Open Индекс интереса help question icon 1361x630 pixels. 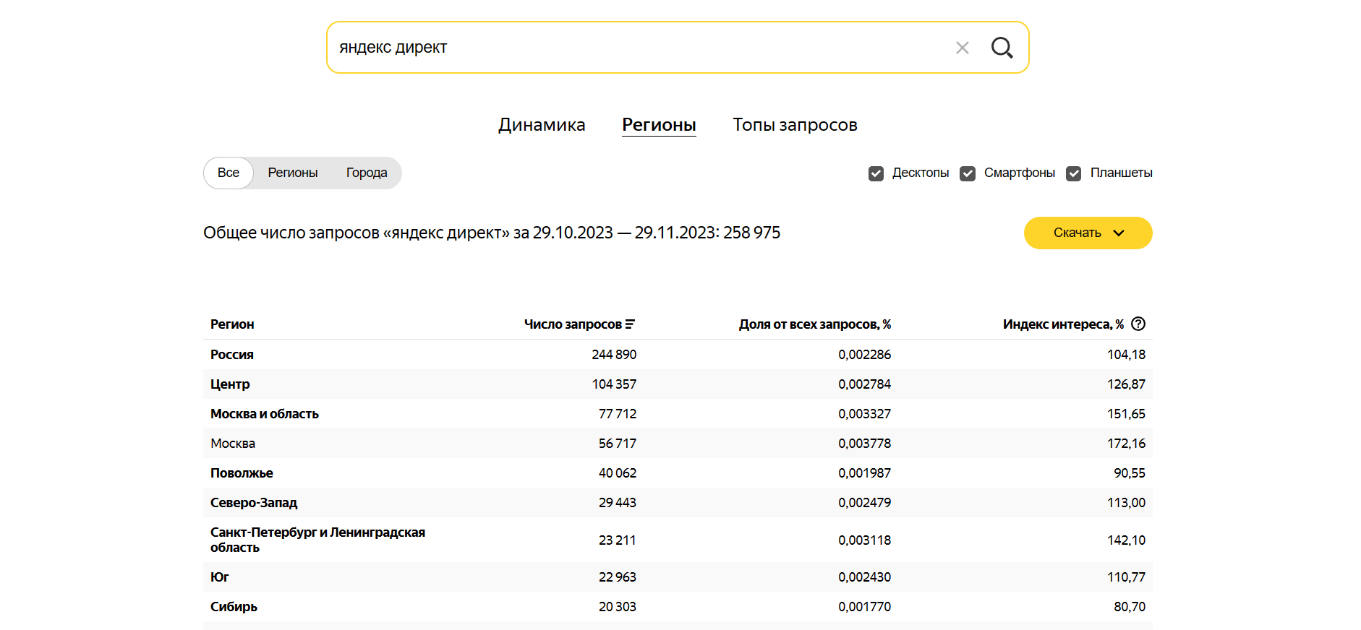click(x=1138, y=324)
